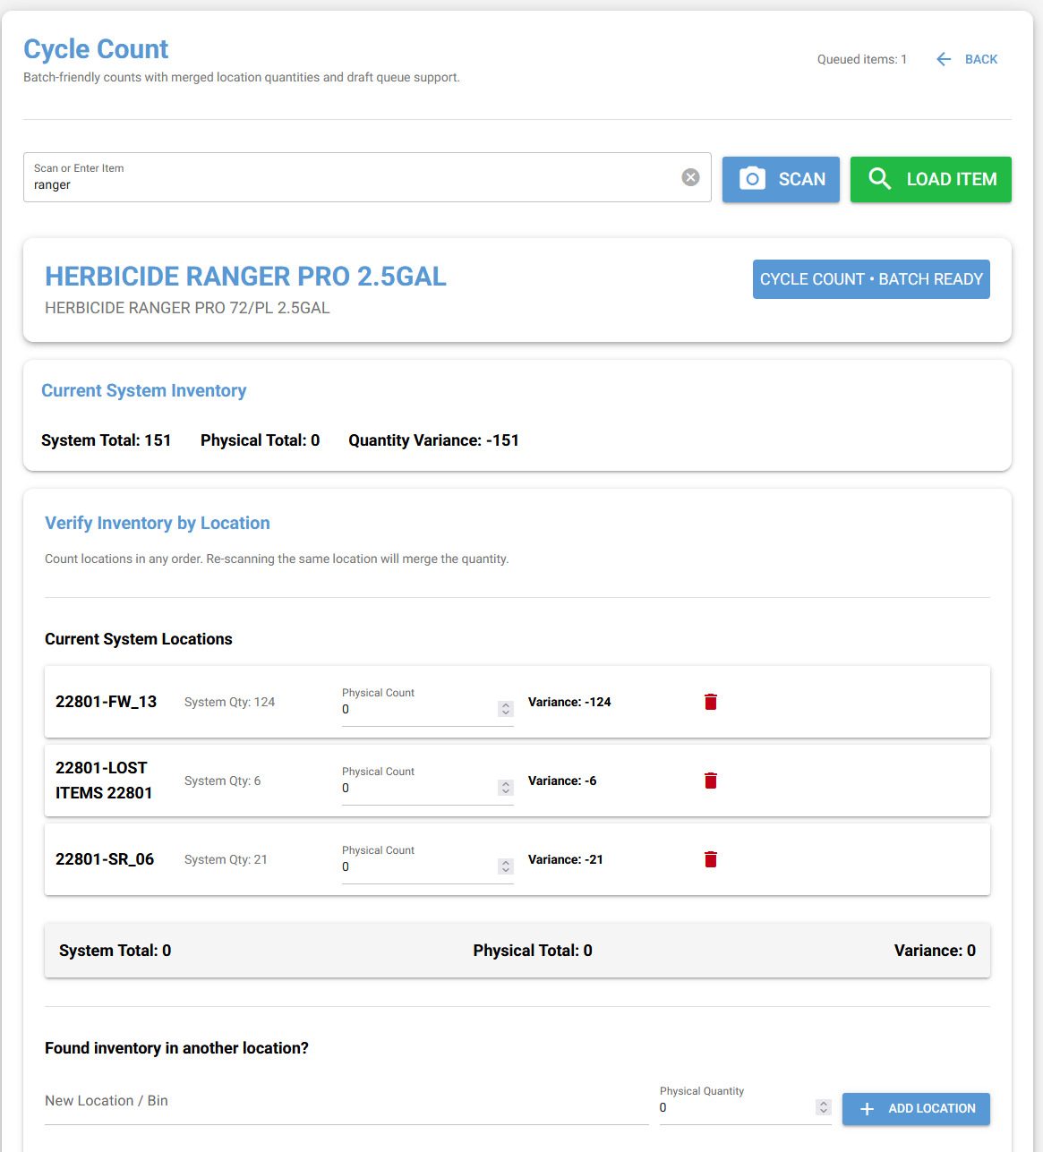Screen dimensions: 1043x1152
Task: Click the Variance: -21 text
Action: [x=566, y=859]
